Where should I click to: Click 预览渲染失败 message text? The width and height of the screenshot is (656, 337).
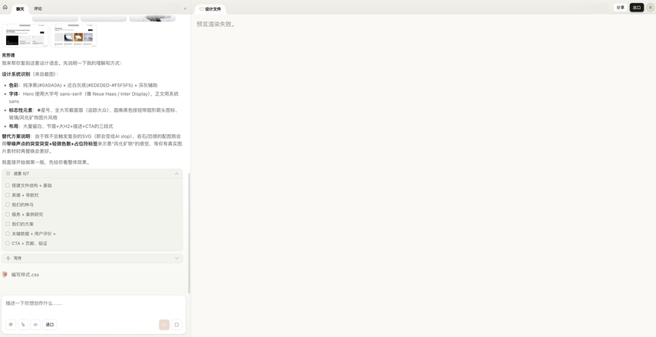tap(216, 24)
